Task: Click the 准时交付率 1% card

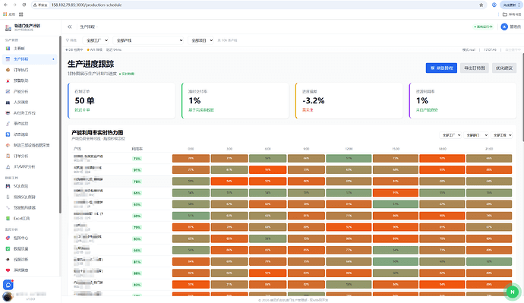Action: tap(235, 100)
